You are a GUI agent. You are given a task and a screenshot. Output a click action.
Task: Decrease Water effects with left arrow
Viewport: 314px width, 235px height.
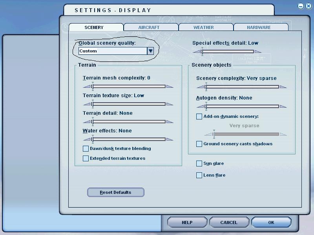tap(87, 139)
